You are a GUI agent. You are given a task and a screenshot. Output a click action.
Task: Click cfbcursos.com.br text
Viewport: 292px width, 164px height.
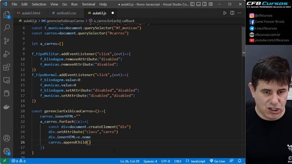[x=267, y=35]
